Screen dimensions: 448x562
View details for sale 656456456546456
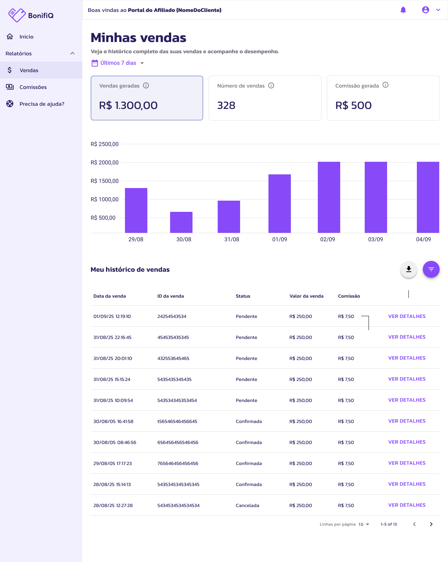407,442
